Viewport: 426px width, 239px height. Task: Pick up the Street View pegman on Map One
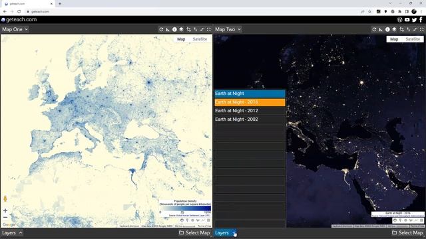(x=5, y=199)
